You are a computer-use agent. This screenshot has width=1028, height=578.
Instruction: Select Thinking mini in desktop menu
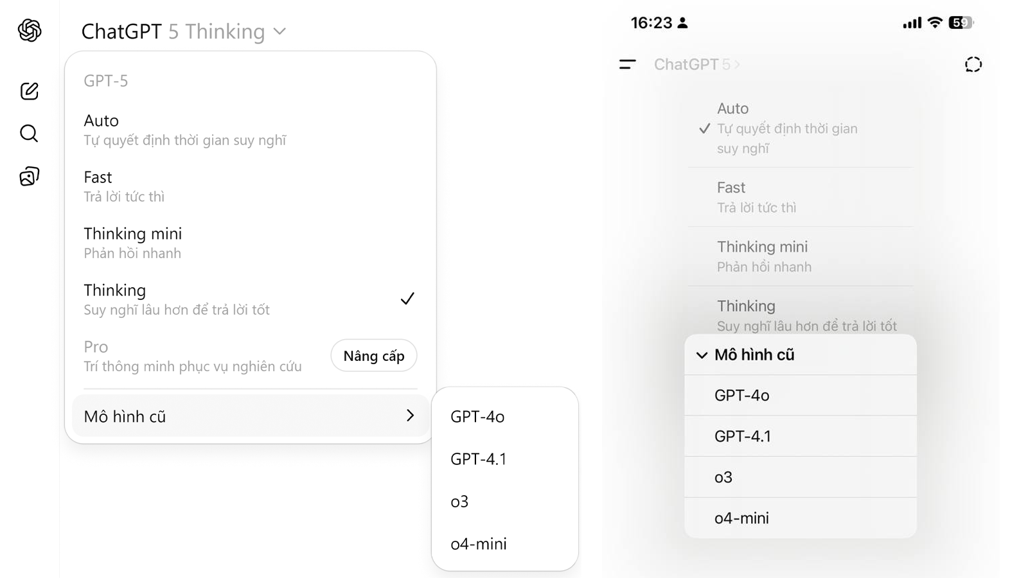pos(251,243)
